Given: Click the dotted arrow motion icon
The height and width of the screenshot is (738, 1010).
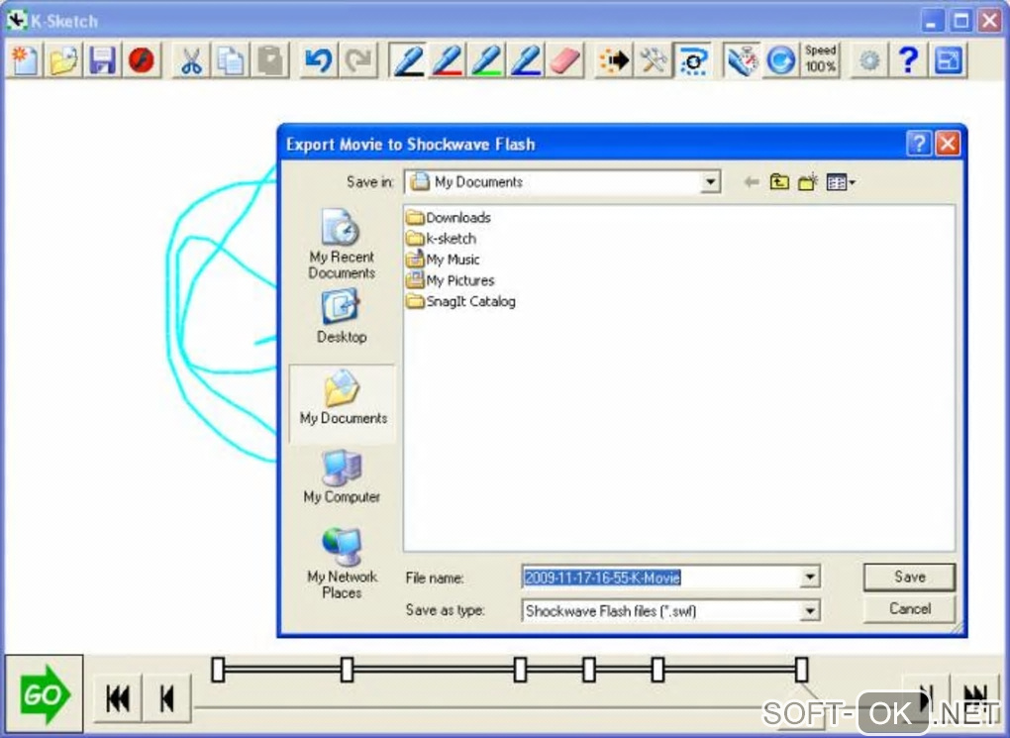Looking at the screenshot, I should click(614, 61).
